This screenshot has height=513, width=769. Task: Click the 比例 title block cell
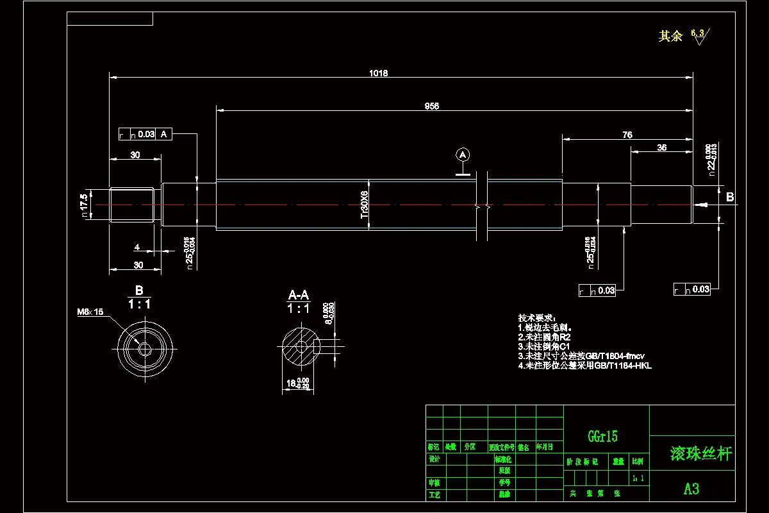point(638,461)
